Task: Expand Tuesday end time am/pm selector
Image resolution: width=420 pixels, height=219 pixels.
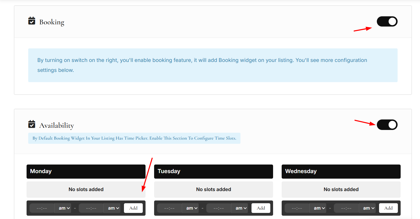Action: (241, 208)
